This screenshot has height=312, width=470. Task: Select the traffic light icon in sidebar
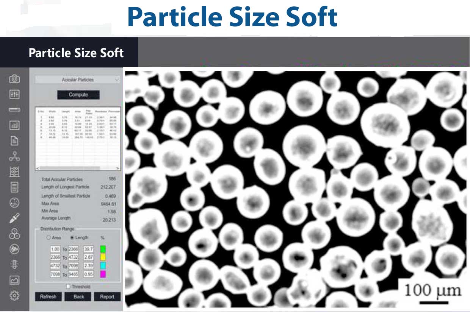pos(14,264)
